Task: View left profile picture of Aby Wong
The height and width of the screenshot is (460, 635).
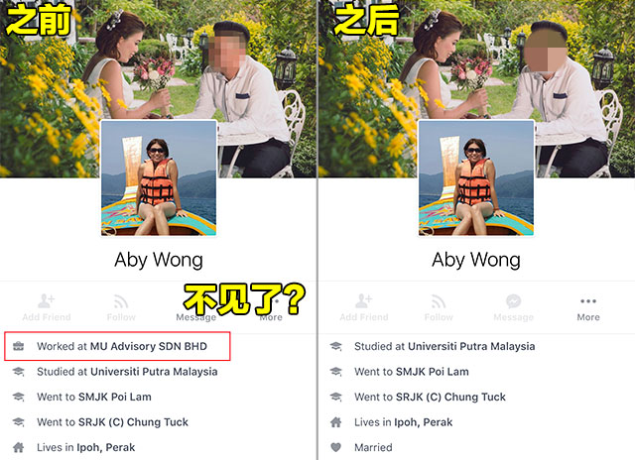Action: pos(159,178)
